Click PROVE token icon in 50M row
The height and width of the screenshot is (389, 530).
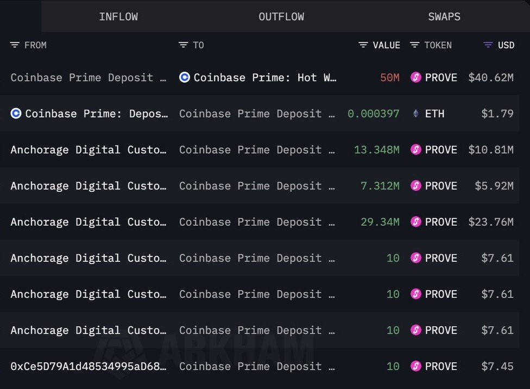pyautogui.click(x=416, y=78)
